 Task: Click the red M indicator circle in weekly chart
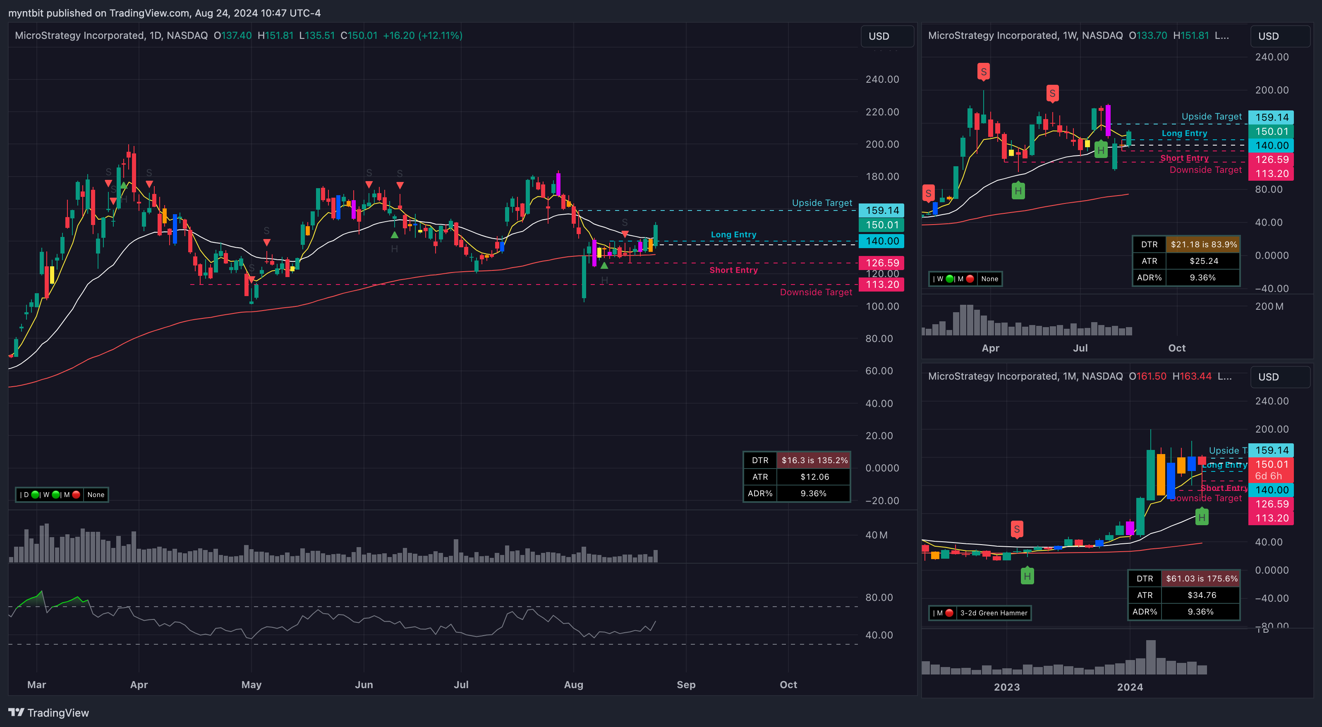point(970,279)
